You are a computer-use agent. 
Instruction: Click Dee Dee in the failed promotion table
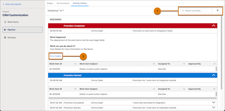(162, 69)
